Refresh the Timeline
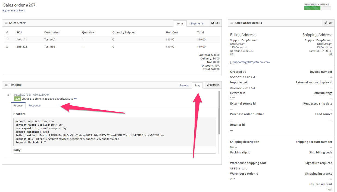 click(x=213, y=85)
